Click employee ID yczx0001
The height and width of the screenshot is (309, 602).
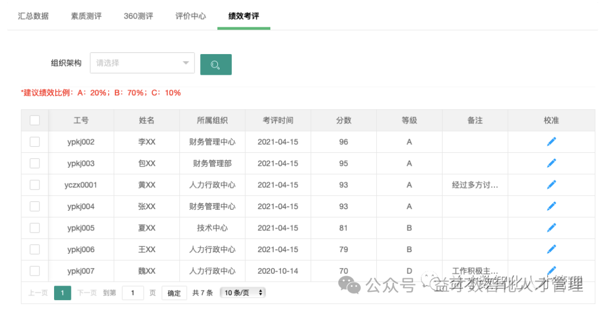81,185
